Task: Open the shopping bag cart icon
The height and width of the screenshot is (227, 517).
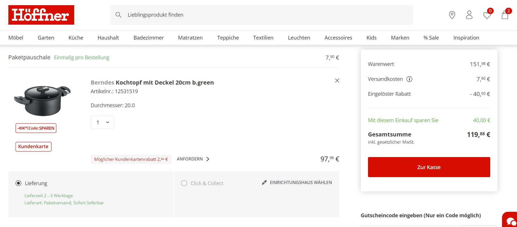Action: 505,15
